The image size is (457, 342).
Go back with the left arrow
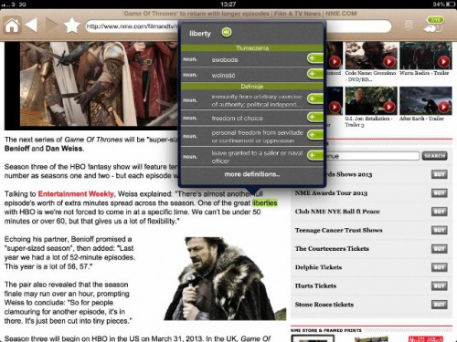[31, 25]
